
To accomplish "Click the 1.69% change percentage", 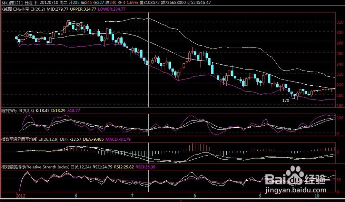I will (x=133, y=3).
